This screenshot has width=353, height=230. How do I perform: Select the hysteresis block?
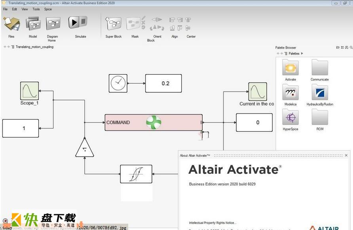tap(136, 174)
